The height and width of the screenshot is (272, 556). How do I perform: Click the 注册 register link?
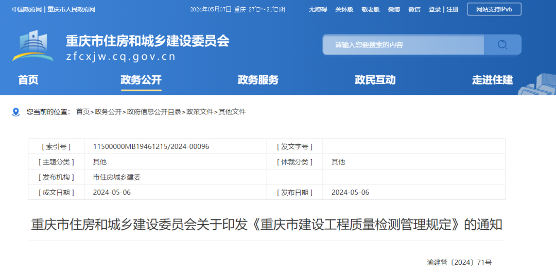pyautogui.click(x=453, y=10)
